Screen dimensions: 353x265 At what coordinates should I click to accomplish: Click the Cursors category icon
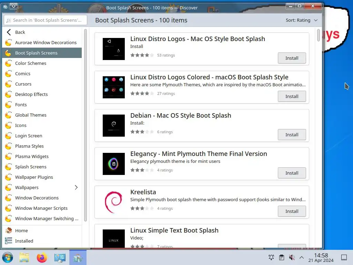point(9,84)
